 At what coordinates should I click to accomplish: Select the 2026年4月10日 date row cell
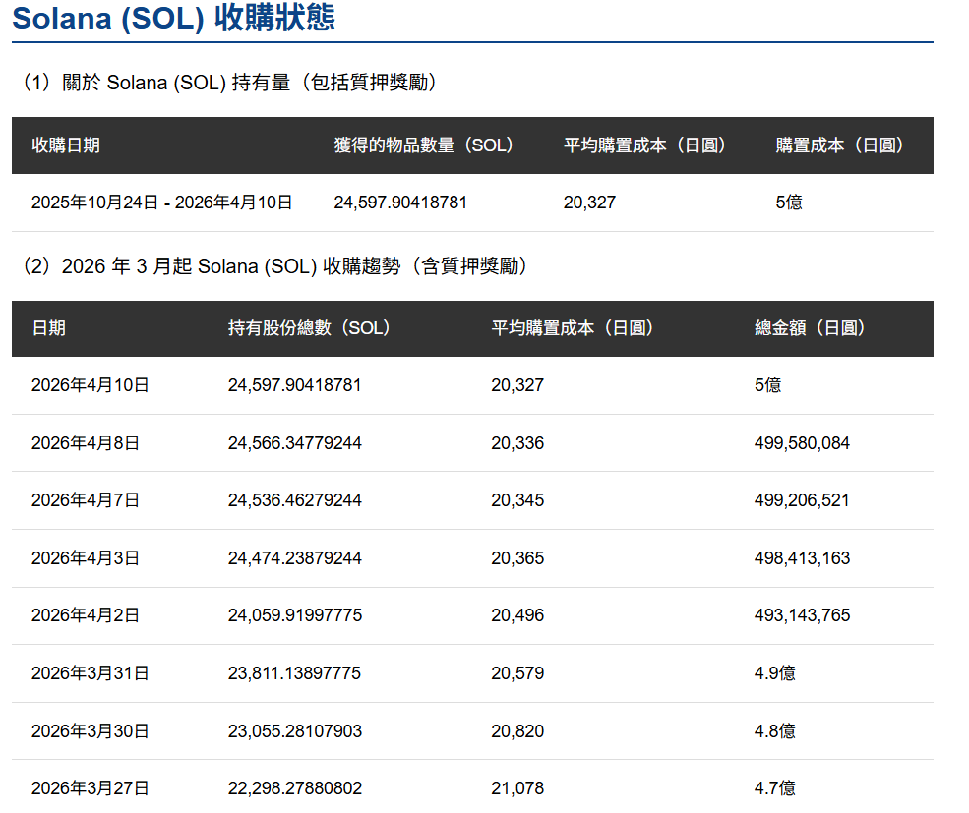(91, 385)
